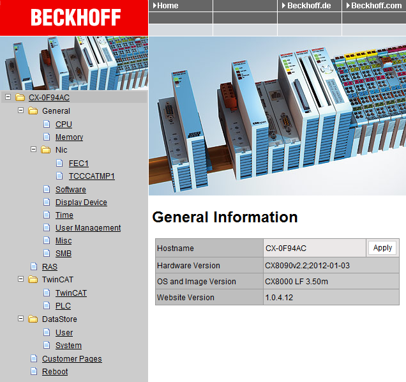Open the SMB settings link
This screenshot has height=382, width=406.
pos(63,254)
